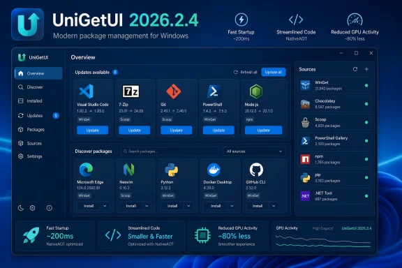Screen dimensions: 402x268
Task: Add a new source with plus icon
Action: pyautogui.click(x=366, y=69)
